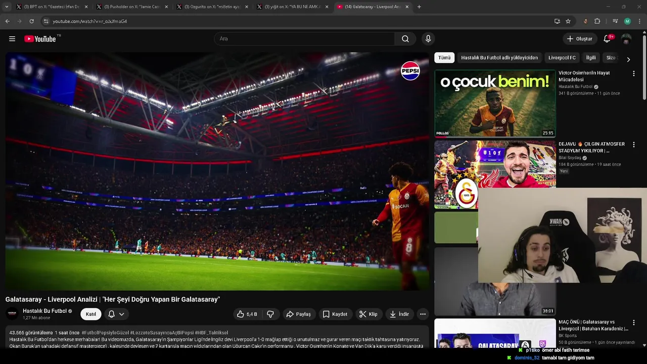This screenshot has height=364, width=647.
Task: Open options for MAÇ ÖNÜ video
Action: [633, 323]
